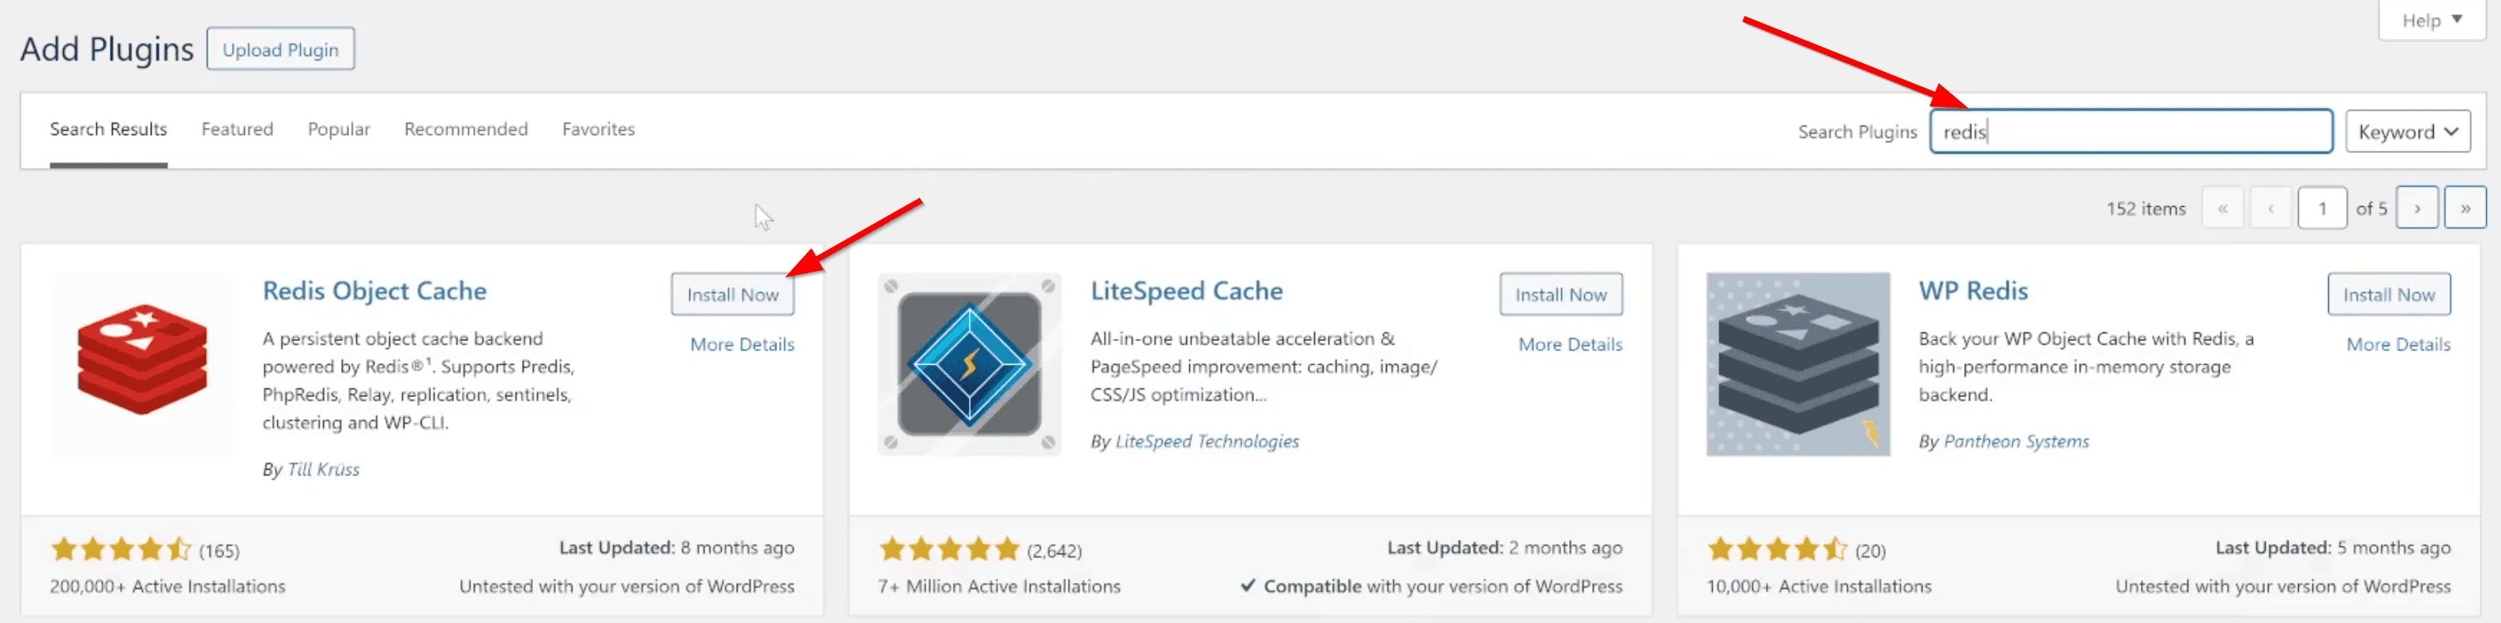Open the Keyword search type dropdown
Screen dimensions: 2501x623
[x=2407, y=132]
